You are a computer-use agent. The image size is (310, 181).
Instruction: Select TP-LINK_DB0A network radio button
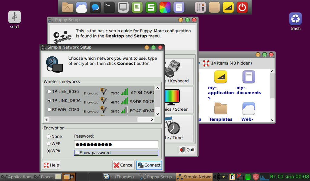(49, 101)
